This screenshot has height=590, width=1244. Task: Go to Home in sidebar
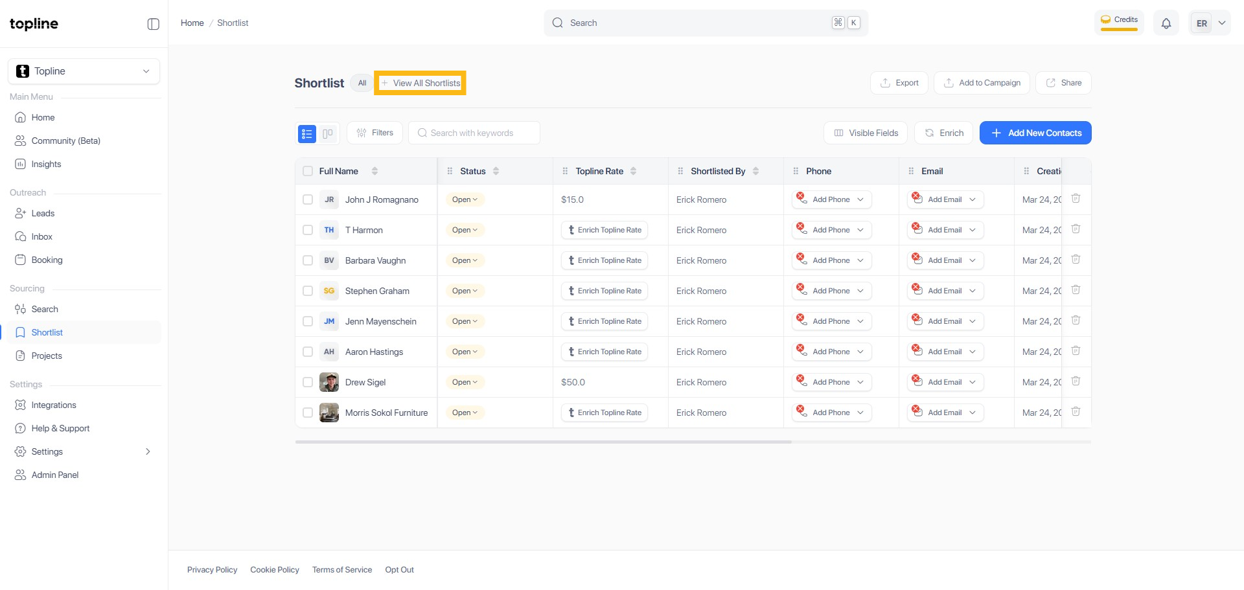coord(84,117)
